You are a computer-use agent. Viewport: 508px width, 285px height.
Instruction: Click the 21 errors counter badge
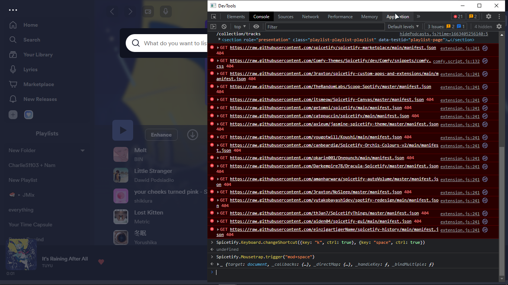[x=458, y=16]
